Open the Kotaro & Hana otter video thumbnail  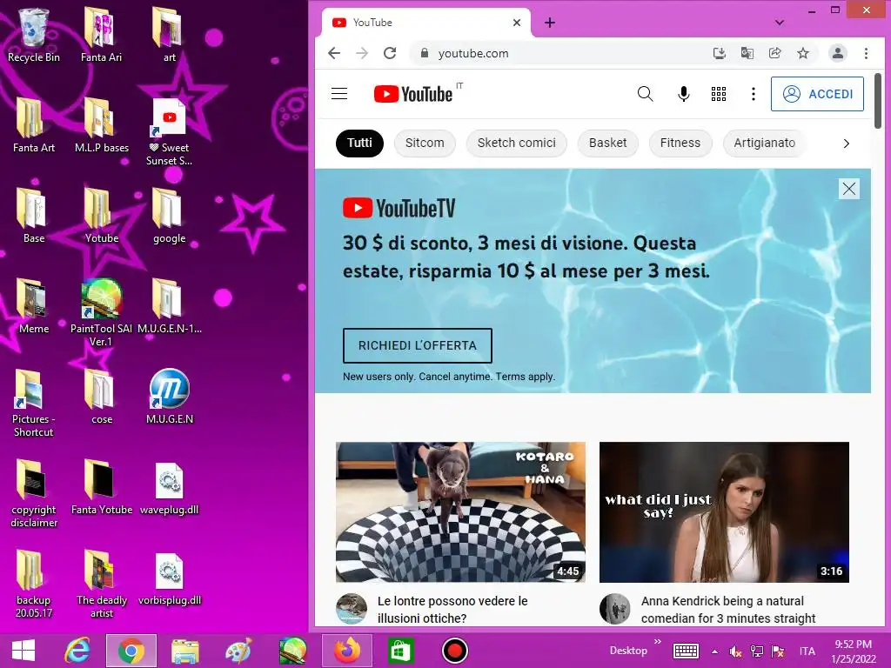(460, 512)
